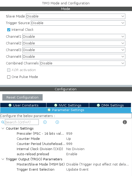132x176 pixels.
Task: Click the Reset Configuration button
Action: (22, 97)
